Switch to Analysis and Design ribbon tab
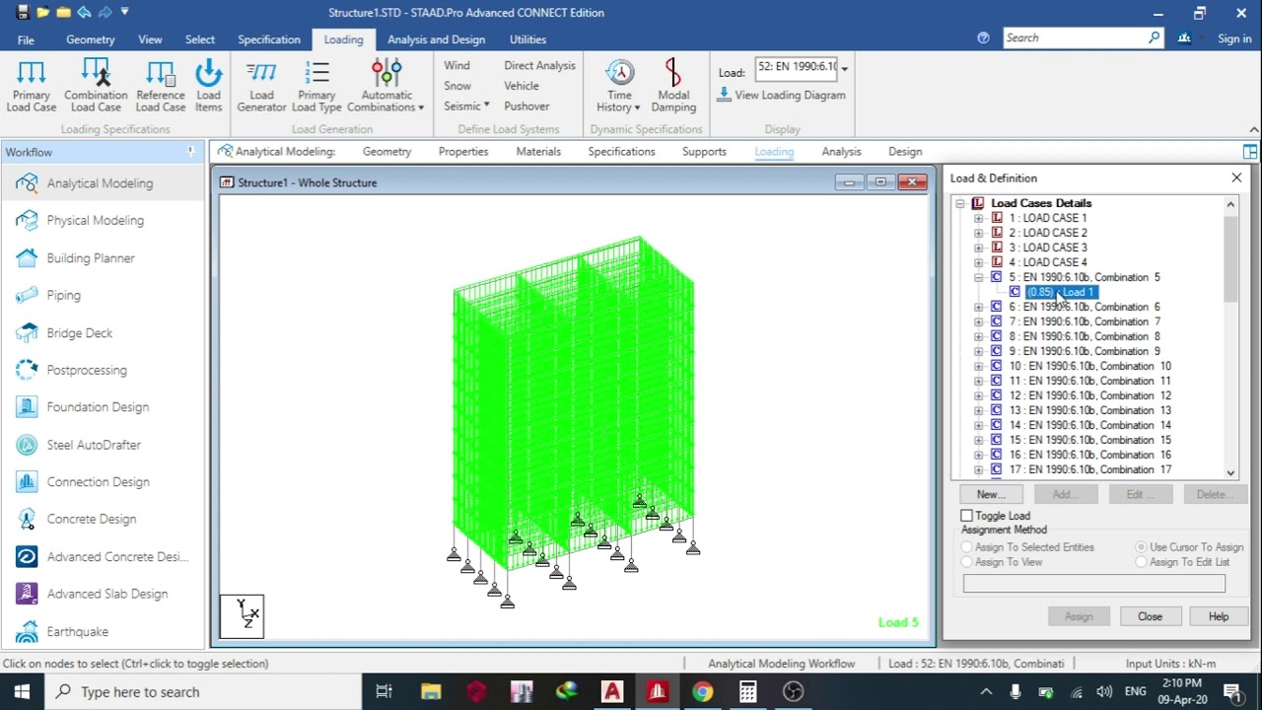 coord(436,39)
